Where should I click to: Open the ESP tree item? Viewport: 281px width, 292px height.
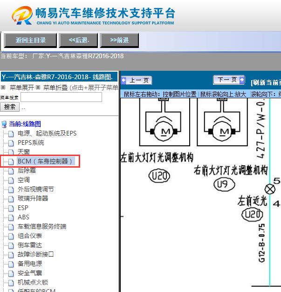(x=23, y=208)
